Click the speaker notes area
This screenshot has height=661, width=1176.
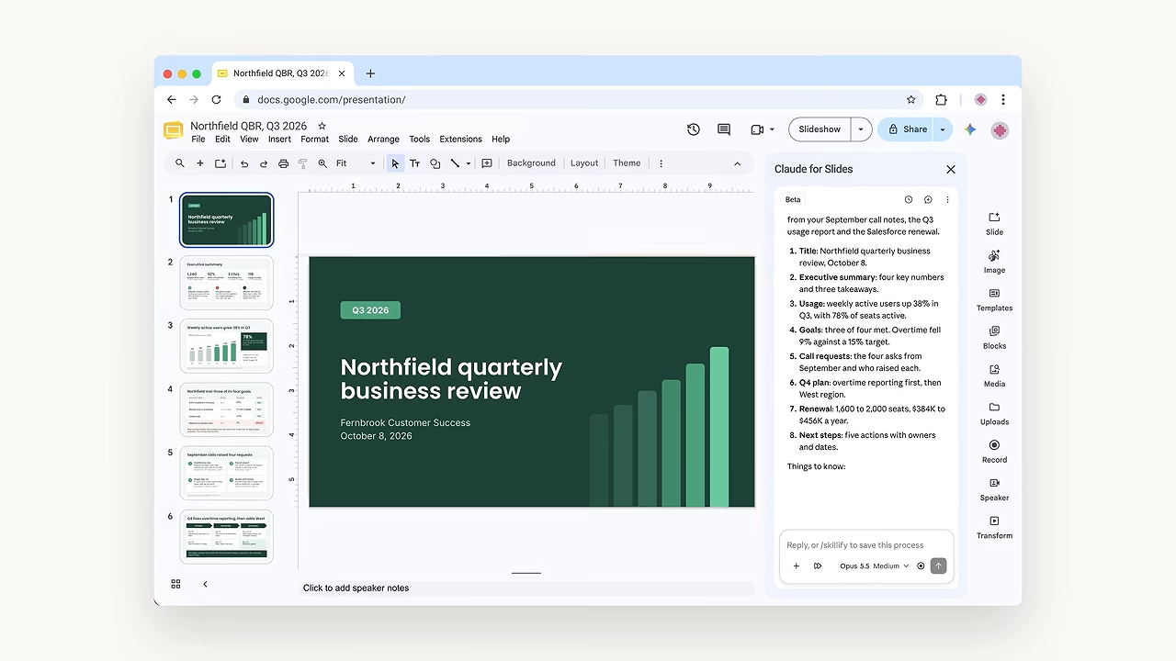[526, 588]
